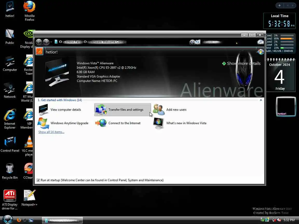
Task: Select What's new in Windows Vista text
Action: click(x=186, y=123)
